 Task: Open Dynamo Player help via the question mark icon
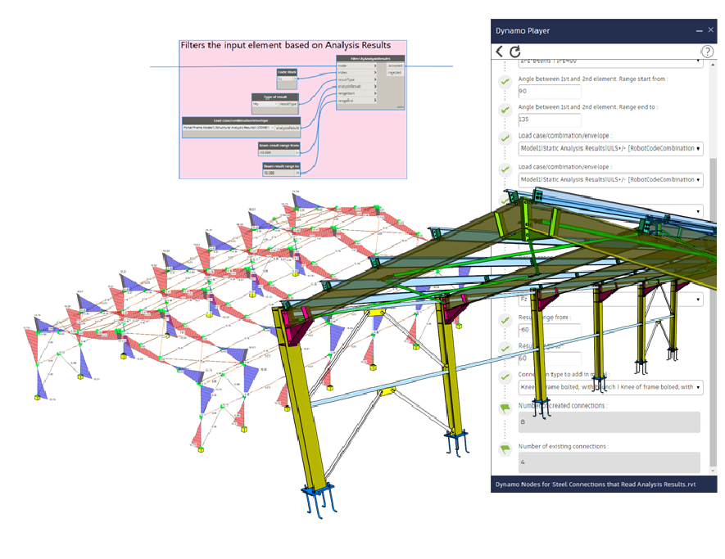tap(708, 52)
